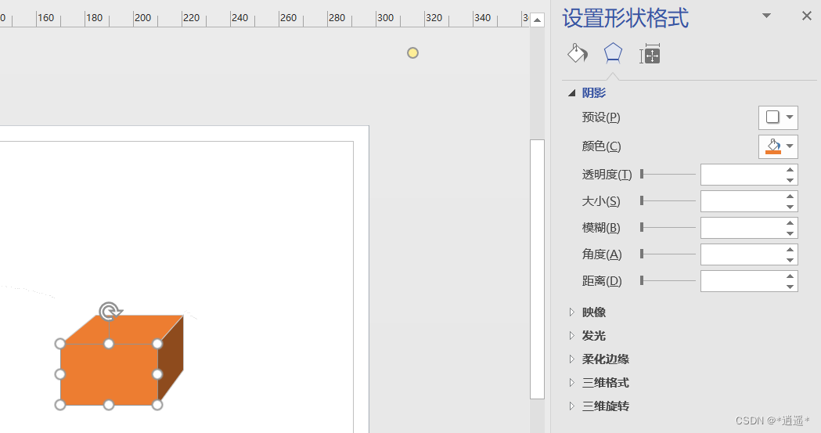This screenshot has height=433, width=821.
Task: Click the cube's bottom-right sizing handle
Action: click(x=157, y=405)
